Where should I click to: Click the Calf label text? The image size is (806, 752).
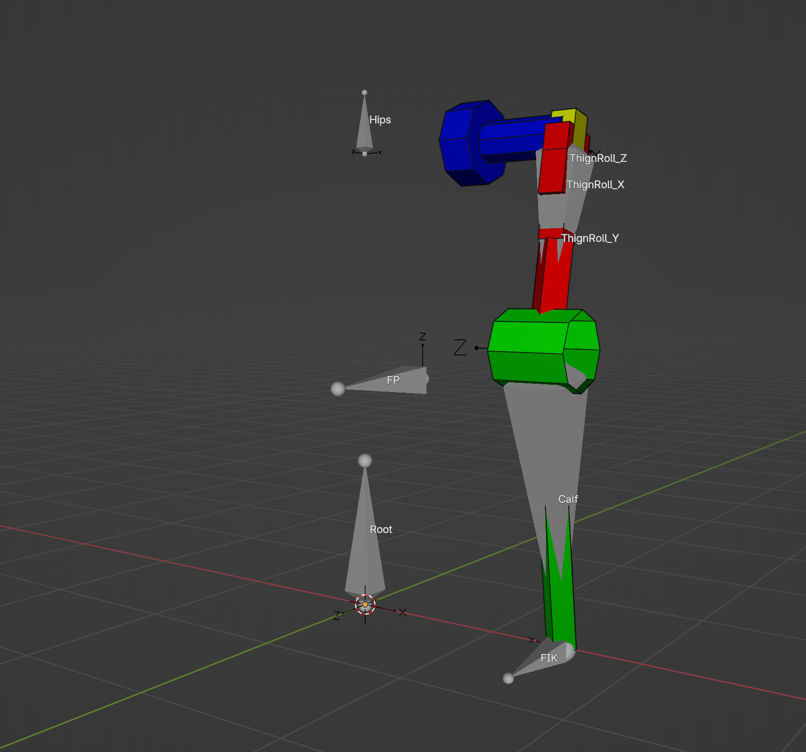click(x=567, y=499)
